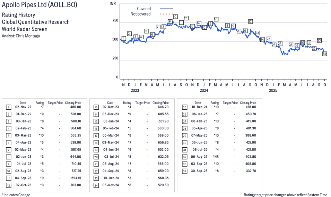Click the blue Covered legend line
The height and width of the screenshot is (197, 331).
coord(166,9)
